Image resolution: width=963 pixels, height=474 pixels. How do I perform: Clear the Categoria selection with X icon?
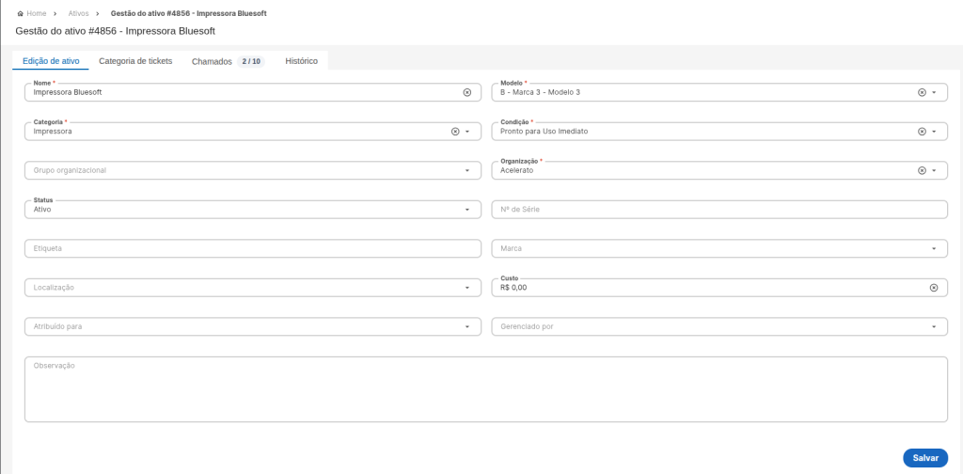tap(455, 132)
